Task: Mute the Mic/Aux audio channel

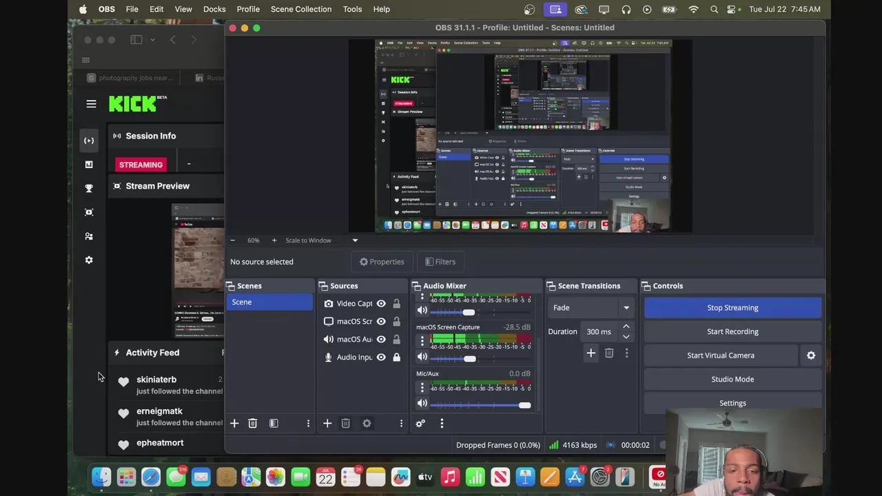Action: click(422, 404)
